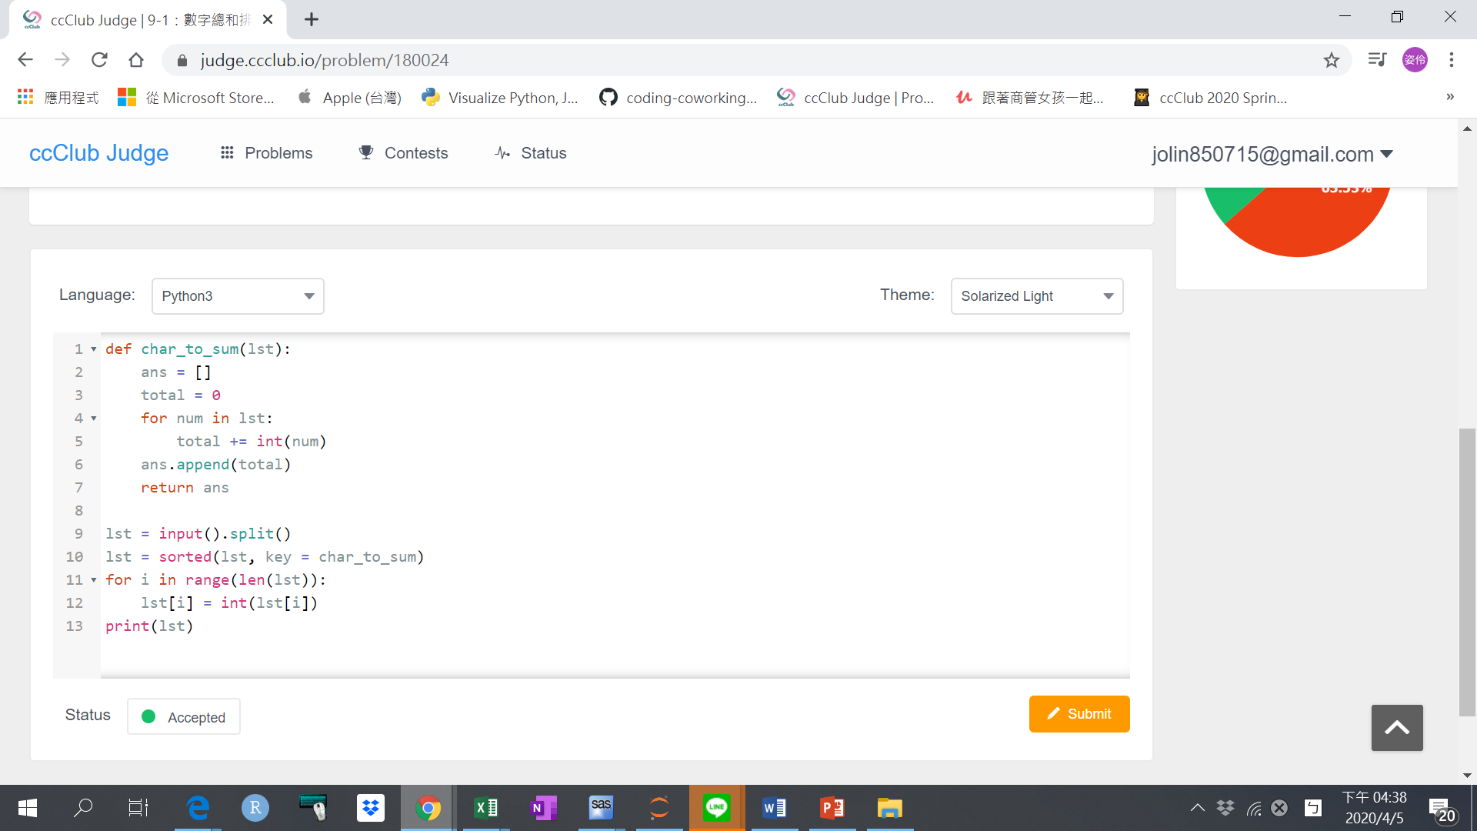Open Chrome media controls icon
The image size is (1477, 831).
pyautogui.click(x=1376, y=59)
